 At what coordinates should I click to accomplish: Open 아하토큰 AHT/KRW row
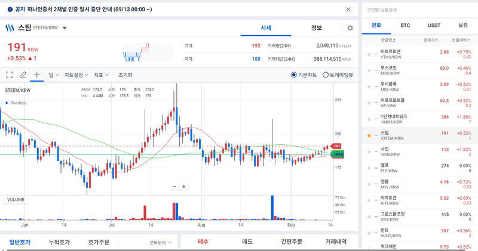tap(420, 200)
